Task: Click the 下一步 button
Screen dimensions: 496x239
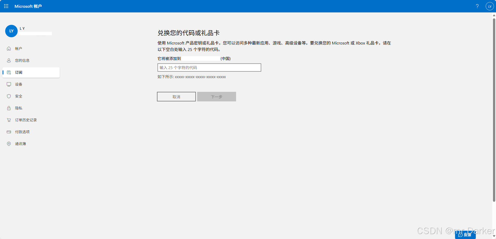Action: 217,97
